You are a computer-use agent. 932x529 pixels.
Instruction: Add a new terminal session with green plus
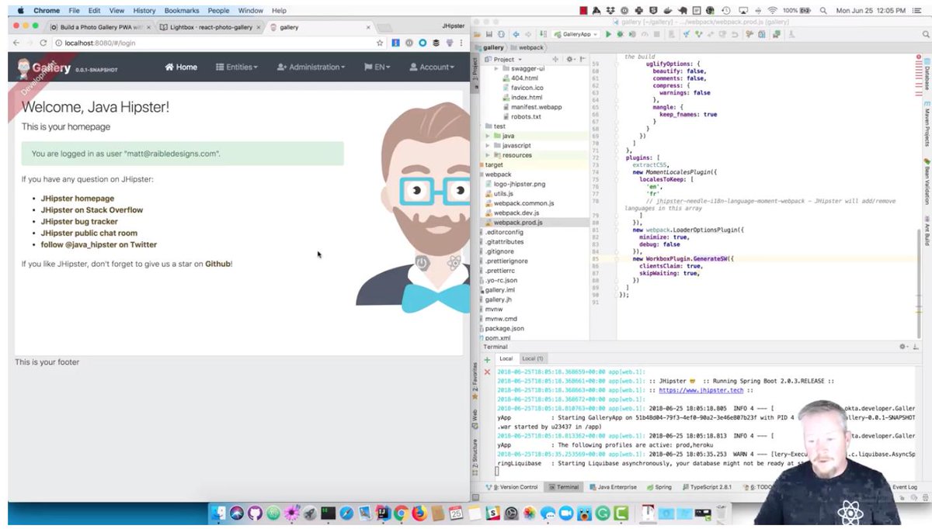pyautogui.click(x=487, y=360)
